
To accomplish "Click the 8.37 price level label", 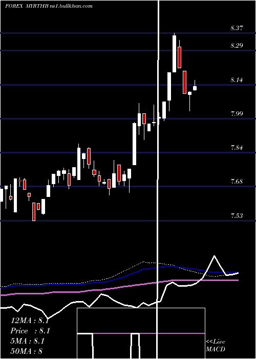I will (237, 28).
